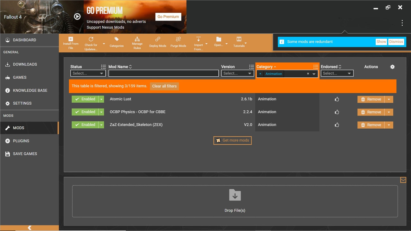Open the Knowledge Base
This screenshot has width=411, height=231.
29,90
